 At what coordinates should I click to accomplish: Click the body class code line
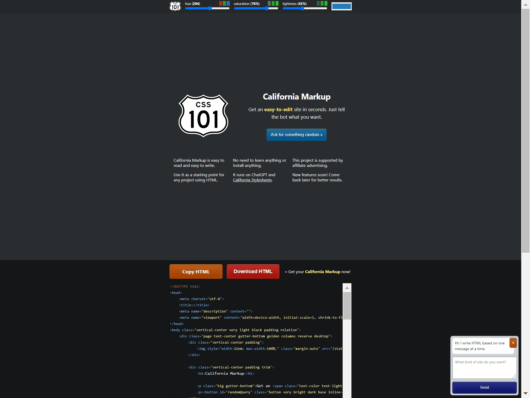point(235,330)
